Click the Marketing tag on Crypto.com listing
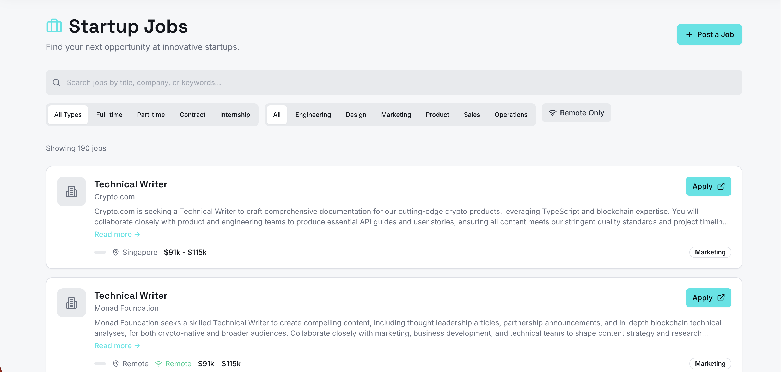The height and width of the screenshot is (372, 781). point(710,252)
